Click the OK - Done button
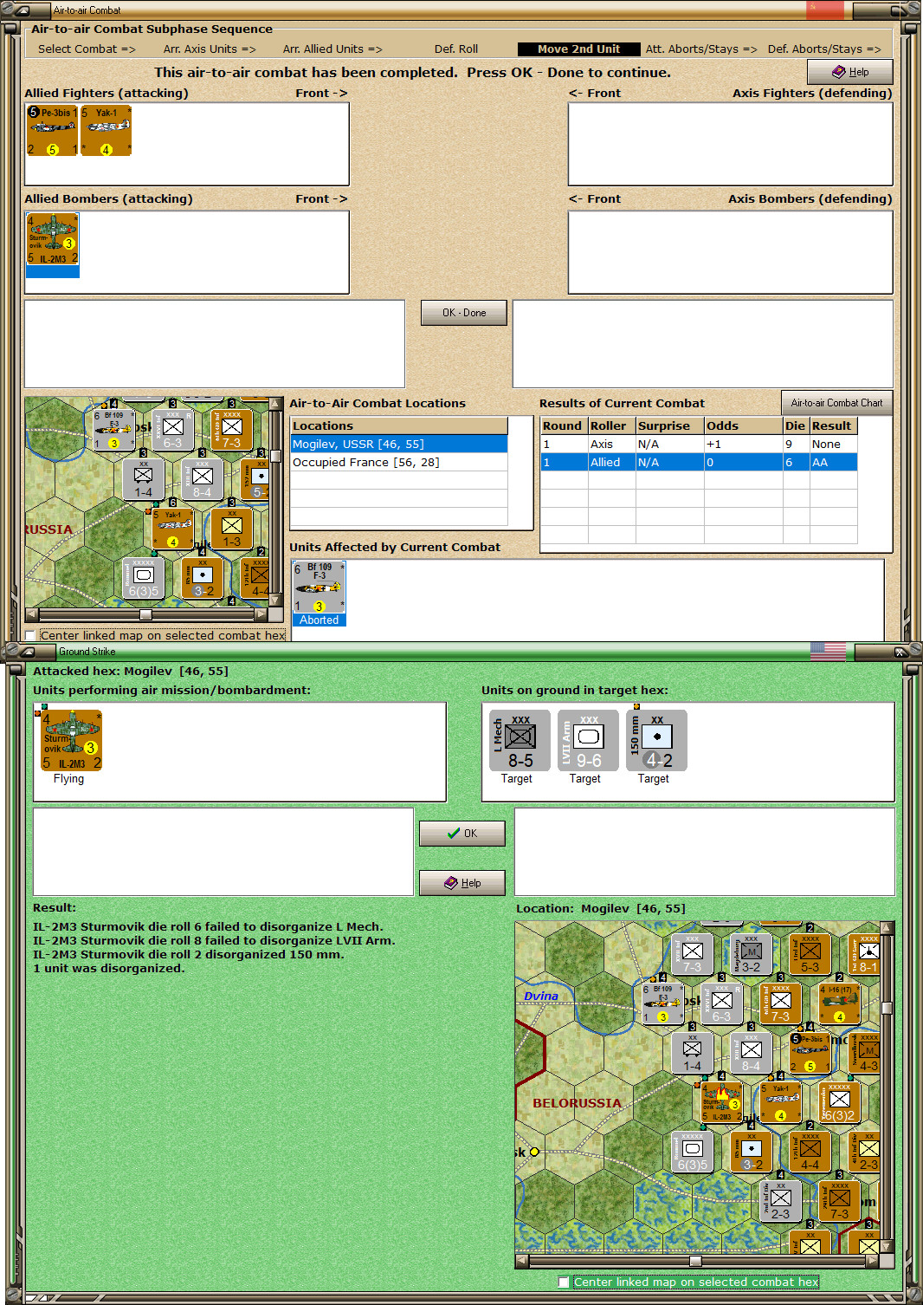Viewport: 923px width, 1305px height. [464, 313]
